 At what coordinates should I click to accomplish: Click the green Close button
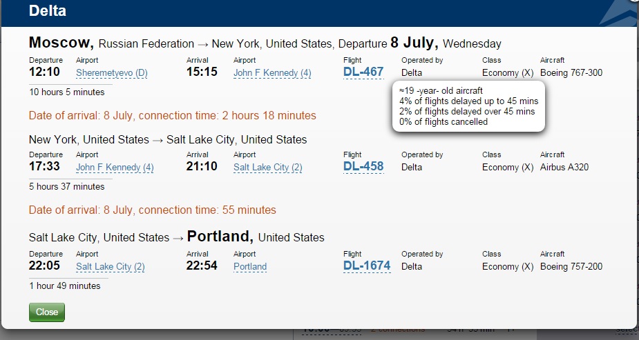pos(47,312)
